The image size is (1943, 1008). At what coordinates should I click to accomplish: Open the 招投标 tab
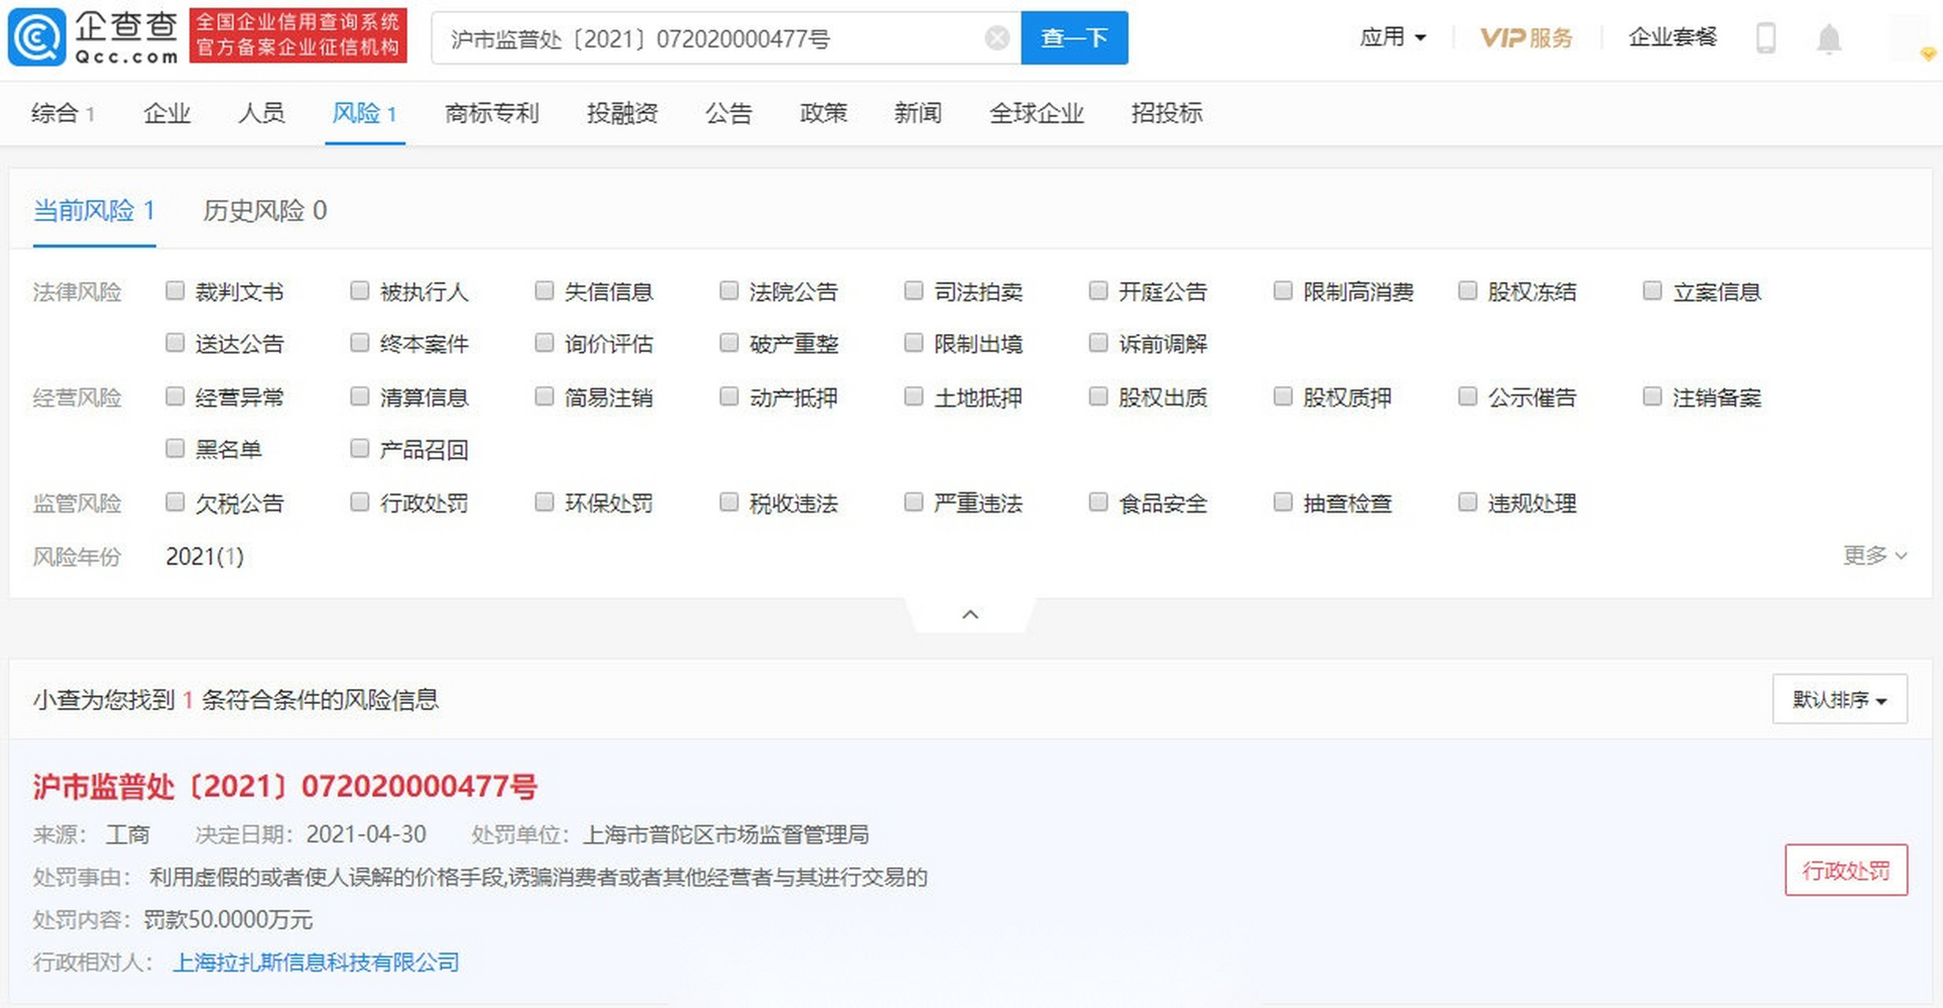click(1166, 113)
